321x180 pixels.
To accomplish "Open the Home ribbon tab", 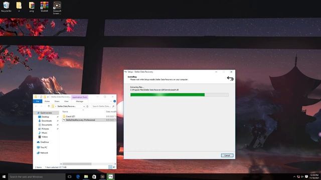I will (47, 101).
